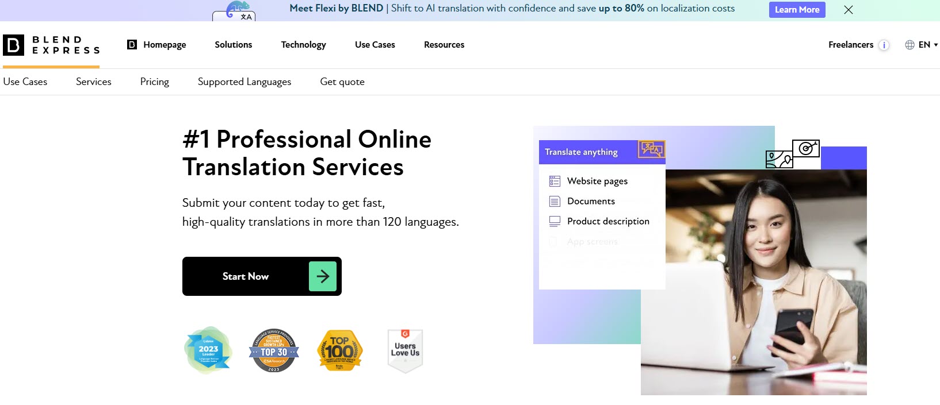Click the TOP 100 gold badge
The image size is (940, 405).
pyautogui.click(x=339, y=350)
